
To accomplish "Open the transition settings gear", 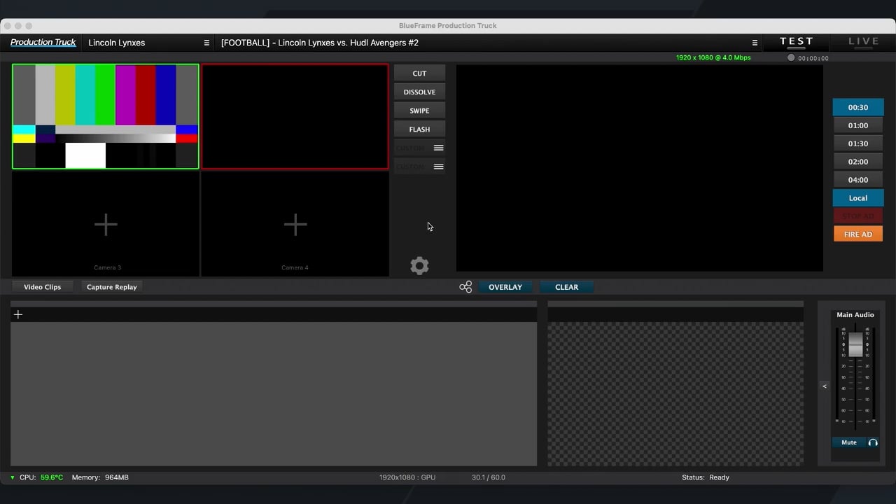I will [x=419, y=266].
